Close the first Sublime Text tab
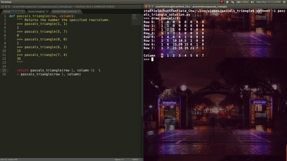 [22, 12]
